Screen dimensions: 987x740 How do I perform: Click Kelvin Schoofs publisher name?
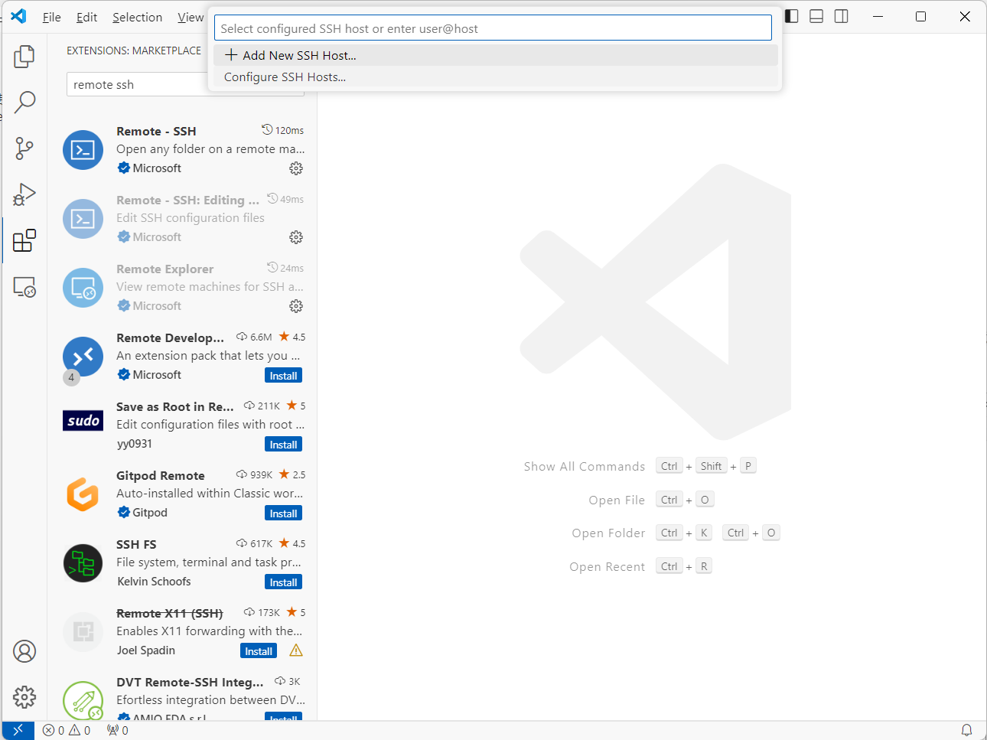[154, 582]
